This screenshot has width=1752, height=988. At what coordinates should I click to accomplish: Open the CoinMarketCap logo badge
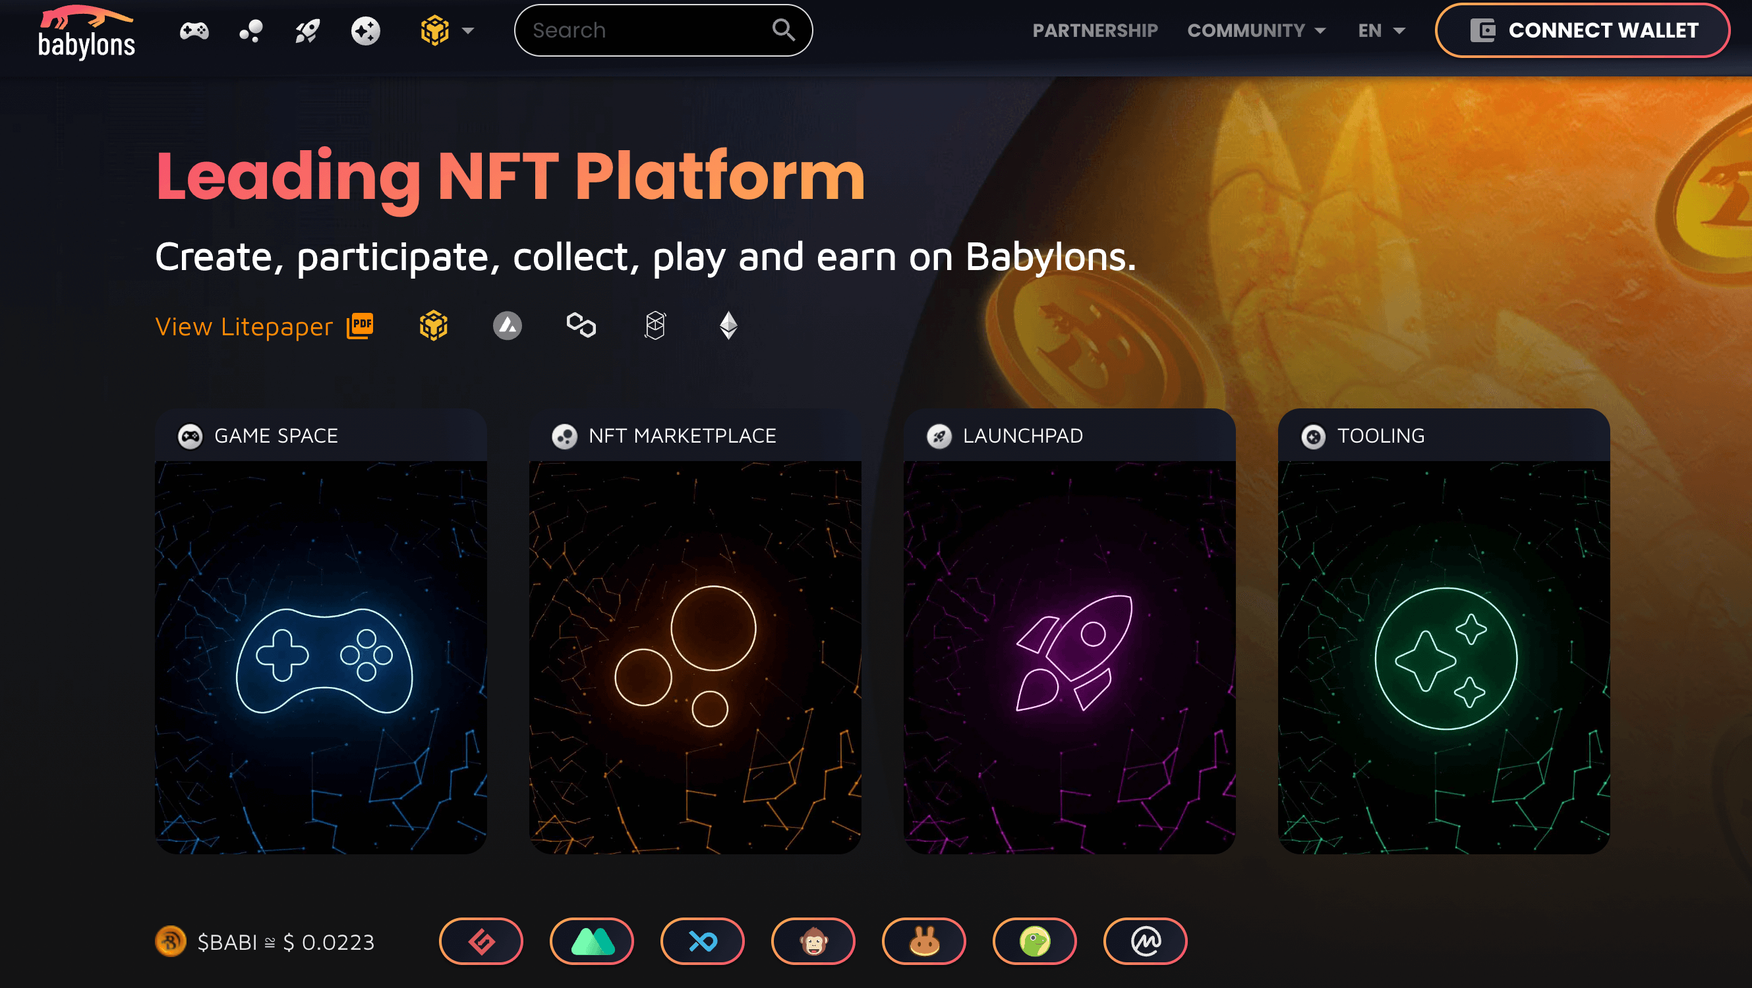click(x=1146, y=941)
